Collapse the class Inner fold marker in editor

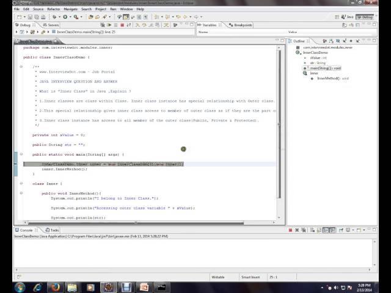(x=21, y=183)
